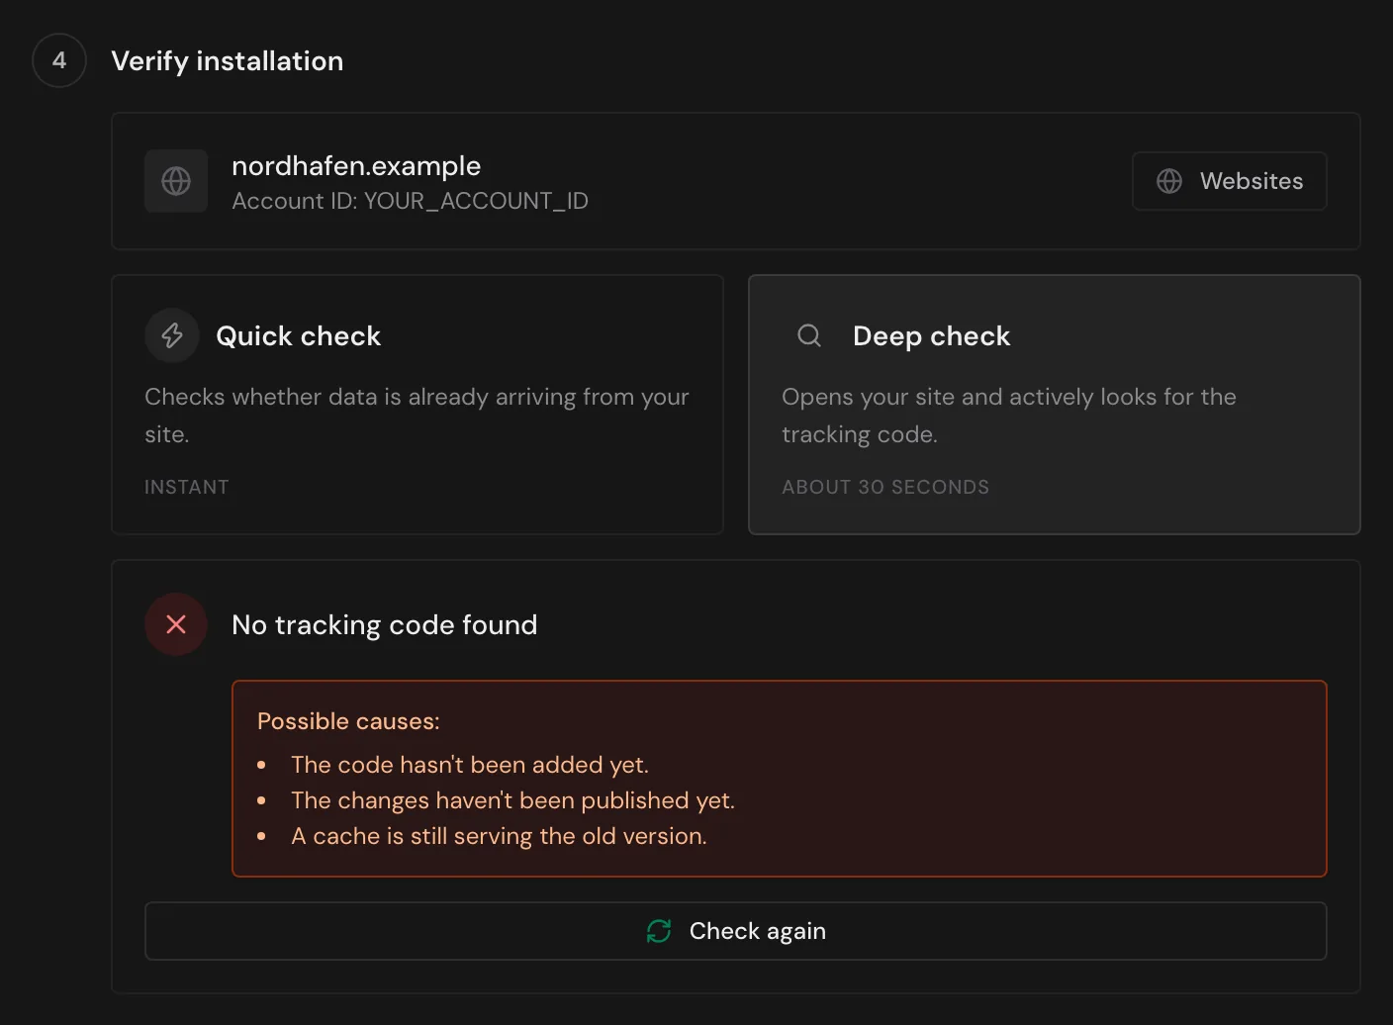This screenshot has width=1393, height=1025.
Task: Click the 'No tracking code found' heading
Action: click(x=385, y=625)
